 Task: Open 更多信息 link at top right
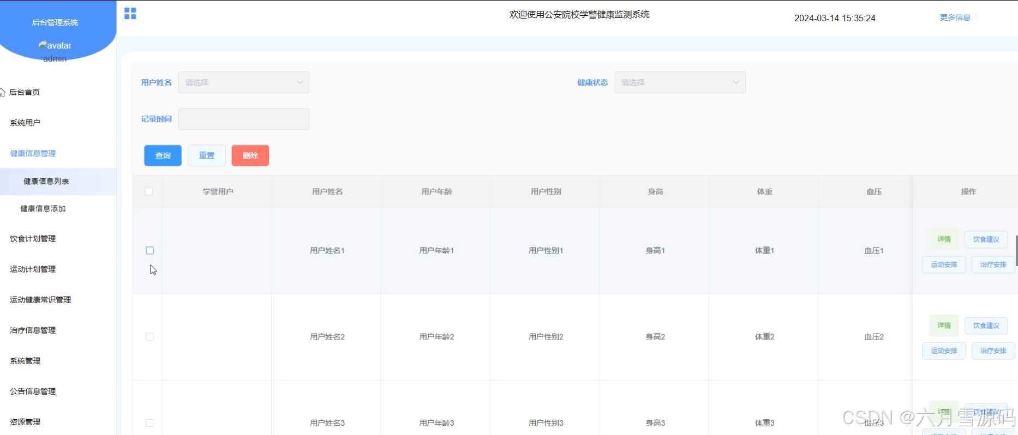point(955,17)
